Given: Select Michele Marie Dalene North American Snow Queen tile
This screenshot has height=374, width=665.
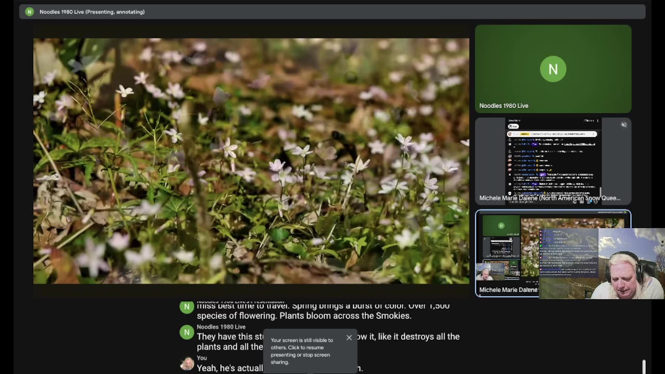Looking at the screenshot, I should pos(553,161).
